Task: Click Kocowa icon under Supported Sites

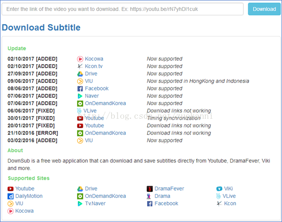Action: 10,211
